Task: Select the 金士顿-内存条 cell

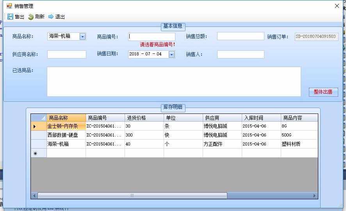Action: pos(66,126)
